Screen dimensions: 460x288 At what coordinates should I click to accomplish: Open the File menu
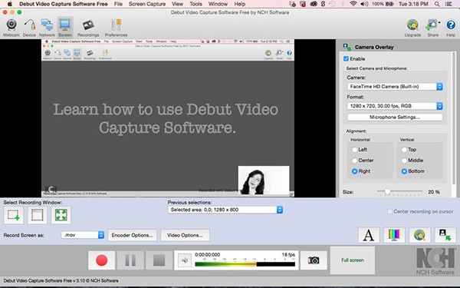tap(118, 4)
